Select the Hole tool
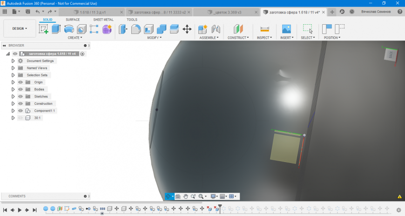 point(81,29)
